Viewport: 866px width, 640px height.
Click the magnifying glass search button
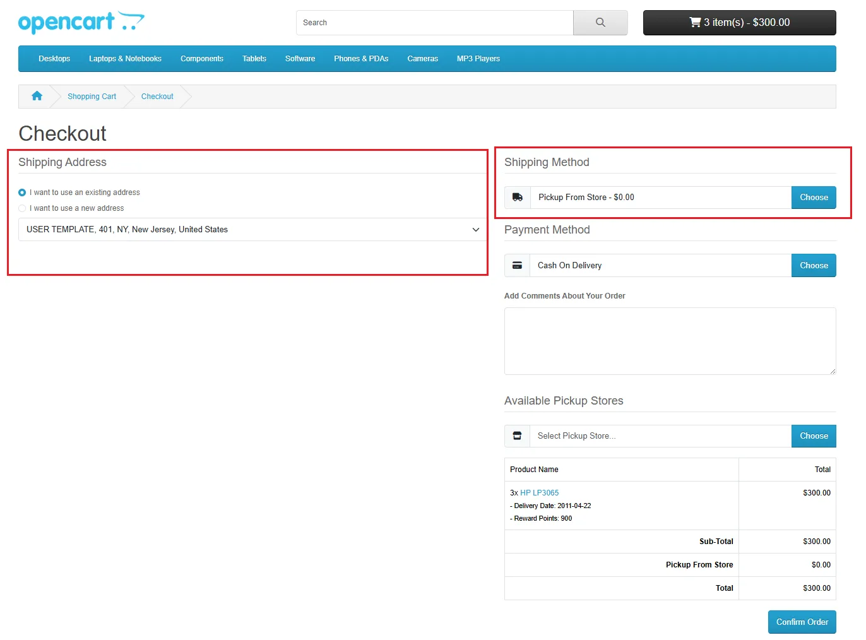click(600, 23)
